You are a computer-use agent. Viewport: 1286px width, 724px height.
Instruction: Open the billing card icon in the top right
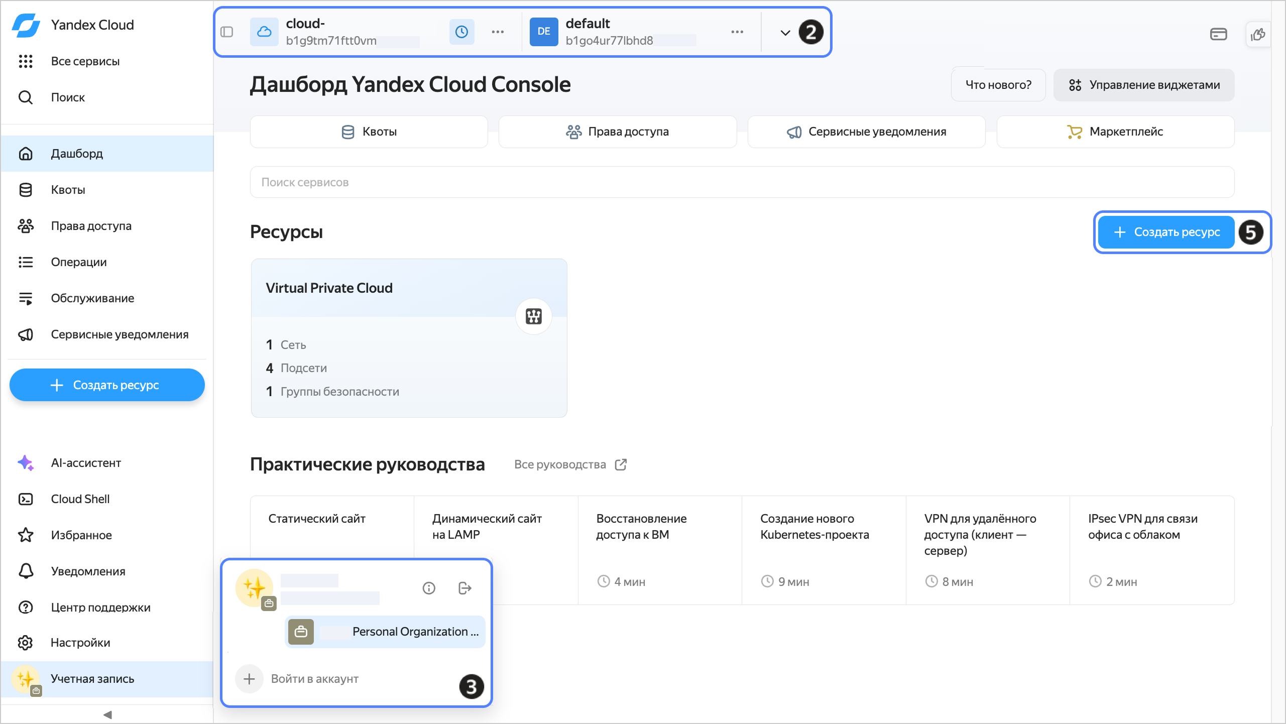click(1219, 34)
